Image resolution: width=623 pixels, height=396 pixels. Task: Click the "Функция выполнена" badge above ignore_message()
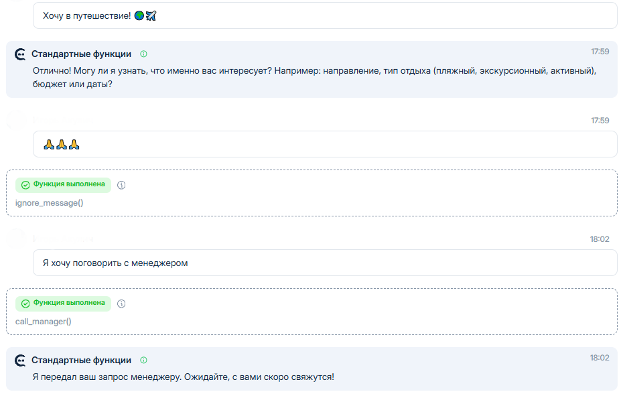64,185
